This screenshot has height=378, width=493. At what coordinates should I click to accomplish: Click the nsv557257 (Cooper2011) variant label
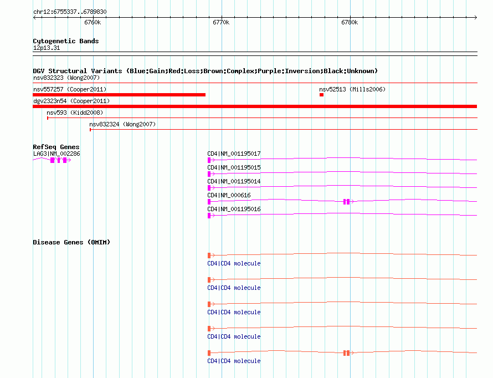(x=70, y=89)
